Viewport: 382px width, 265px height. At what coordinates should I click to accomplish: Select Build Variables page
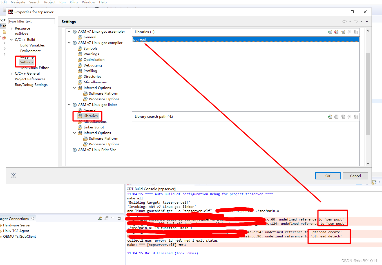point(32,45)
